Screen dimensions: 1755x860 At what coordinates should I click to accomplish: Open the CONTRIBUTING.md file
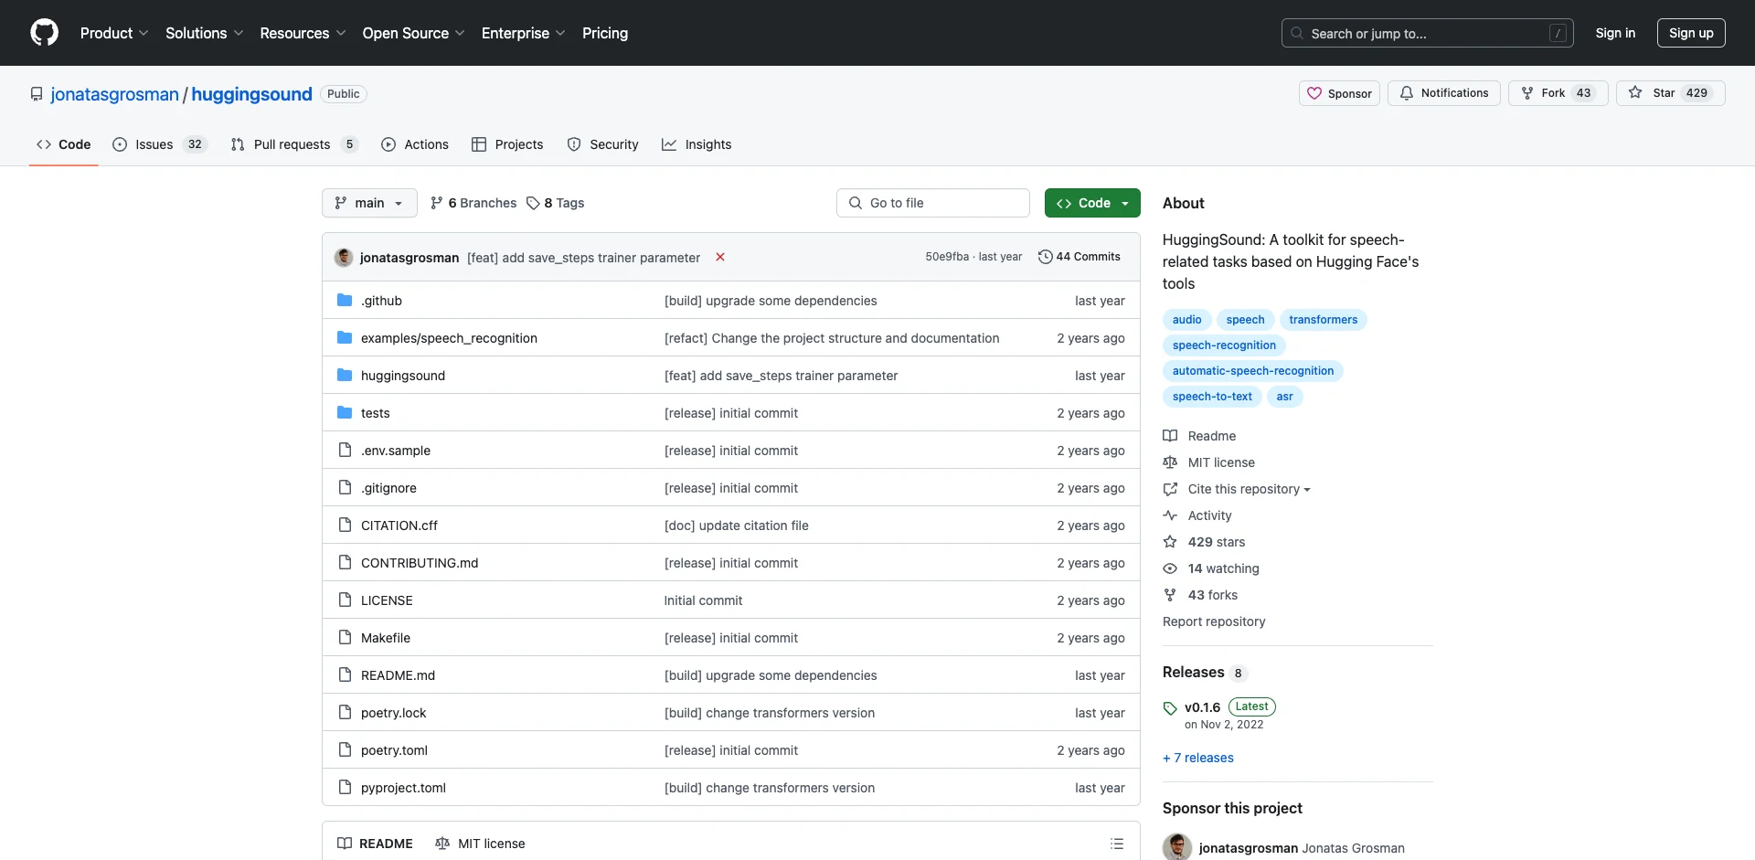(420, 563)
